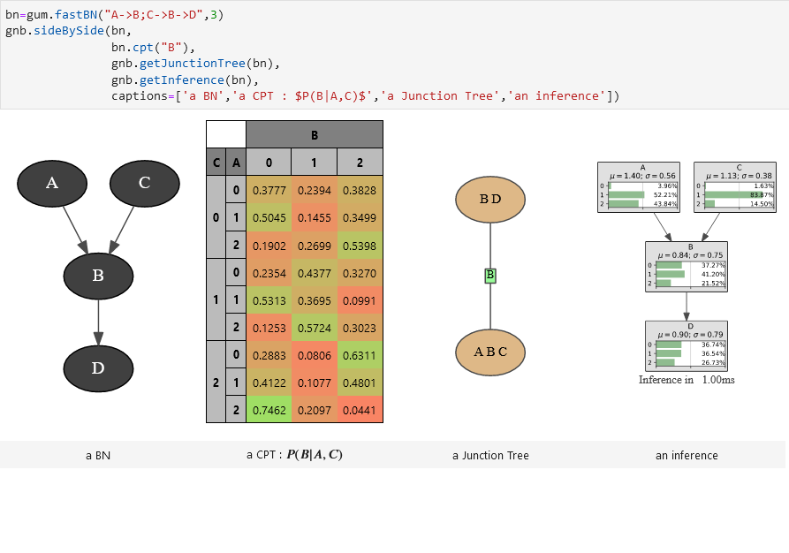Click the 83.87% bar for C state 1
Image resolution: width=789 pixels, height=553 pixels.
[x=732, y=196]
